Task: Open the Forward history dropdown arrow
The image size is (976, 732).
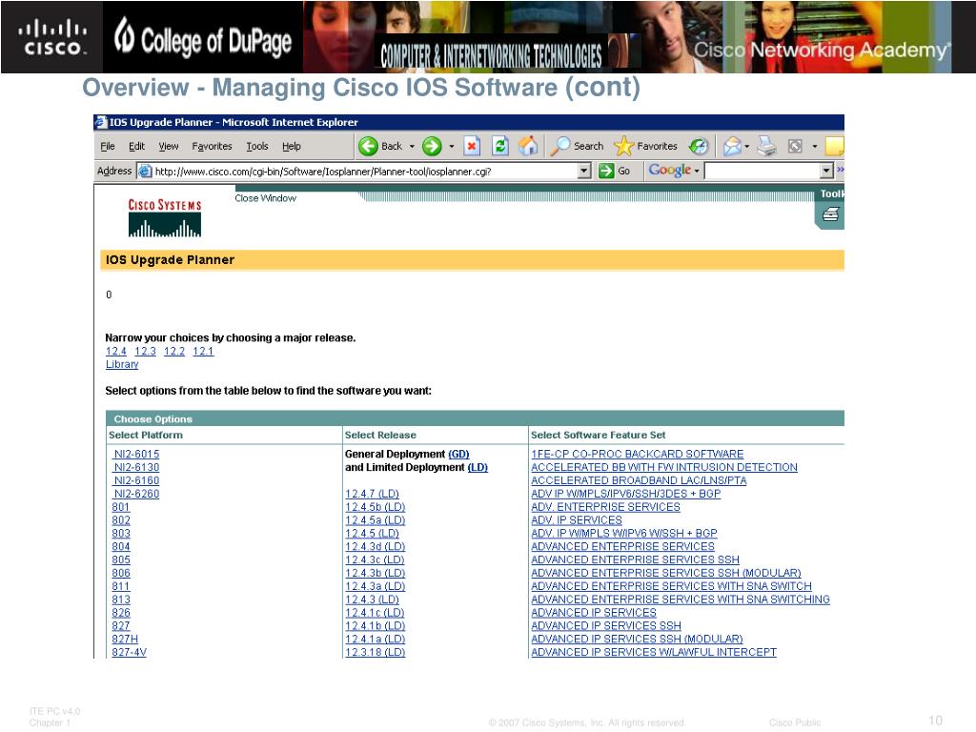Action: 451,147
